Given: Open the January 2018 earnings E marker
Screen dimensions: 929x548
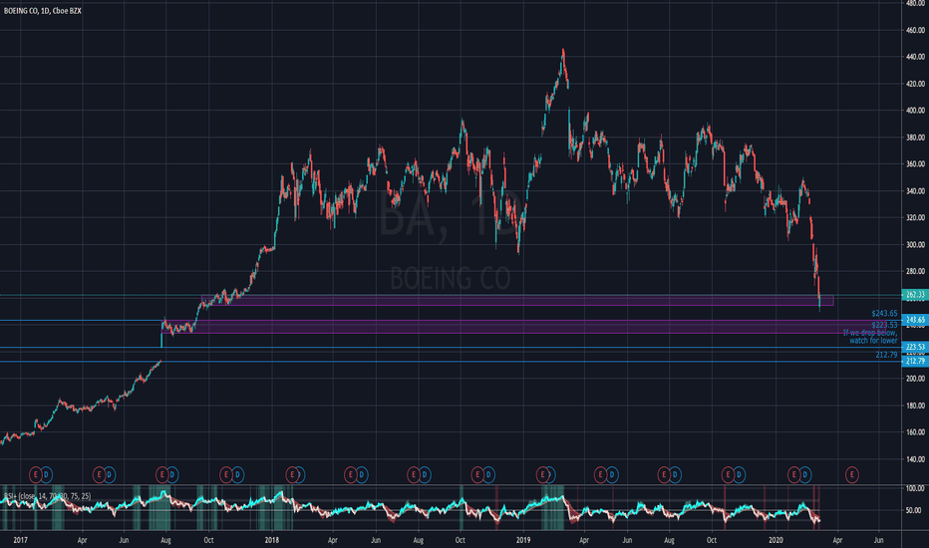Looking at the screenshot, I should (x=291, y=474).
